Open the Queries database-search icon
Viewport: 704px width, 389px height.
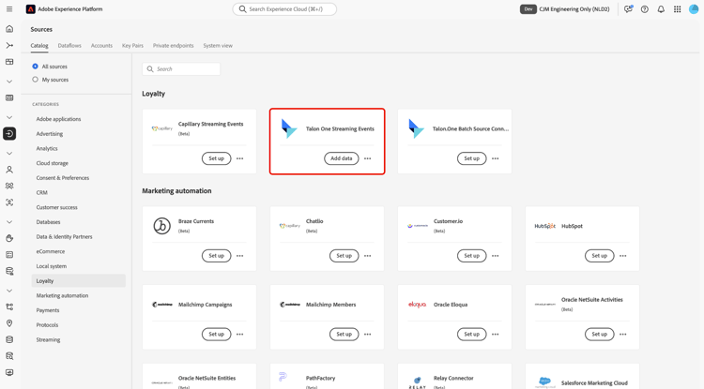(9, 356)
